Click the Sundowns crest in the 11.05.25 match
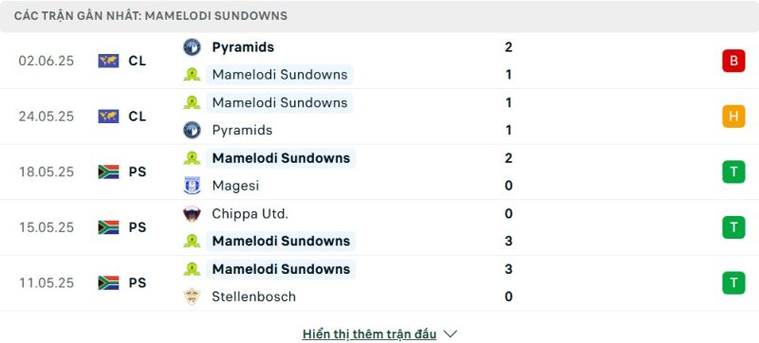The image size is (759, 343). [193, 269]
